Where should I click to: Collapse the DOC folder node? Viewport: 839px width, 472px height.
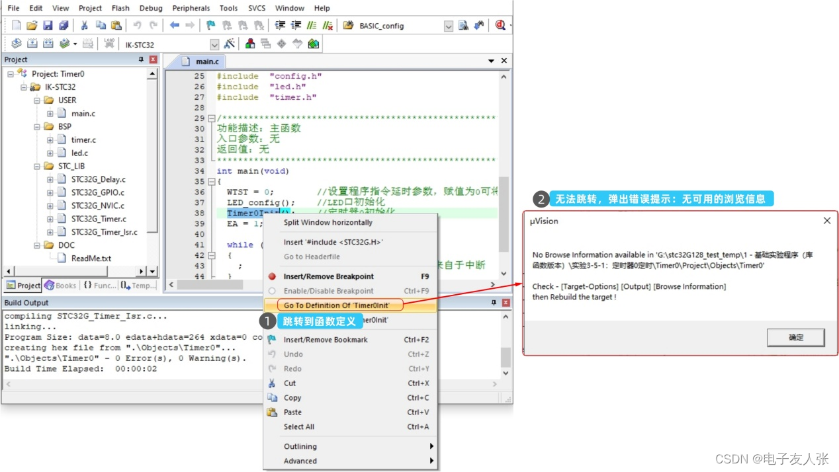37,245
